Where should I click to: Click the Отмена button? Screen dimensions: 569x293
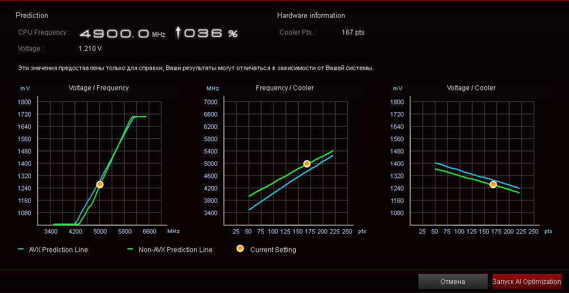pyautogui.click(x=452, y=281)
